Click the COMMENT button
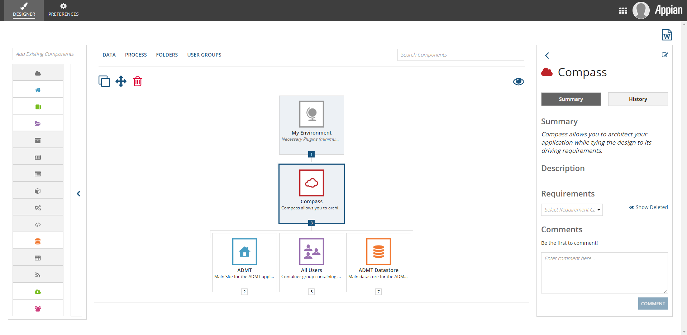Screen dimensions: 687x335 [653, 303]
